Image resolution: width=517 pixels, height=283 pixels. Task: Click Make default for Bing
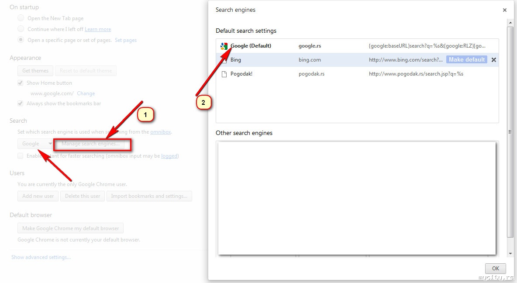[x=466, y=60]
